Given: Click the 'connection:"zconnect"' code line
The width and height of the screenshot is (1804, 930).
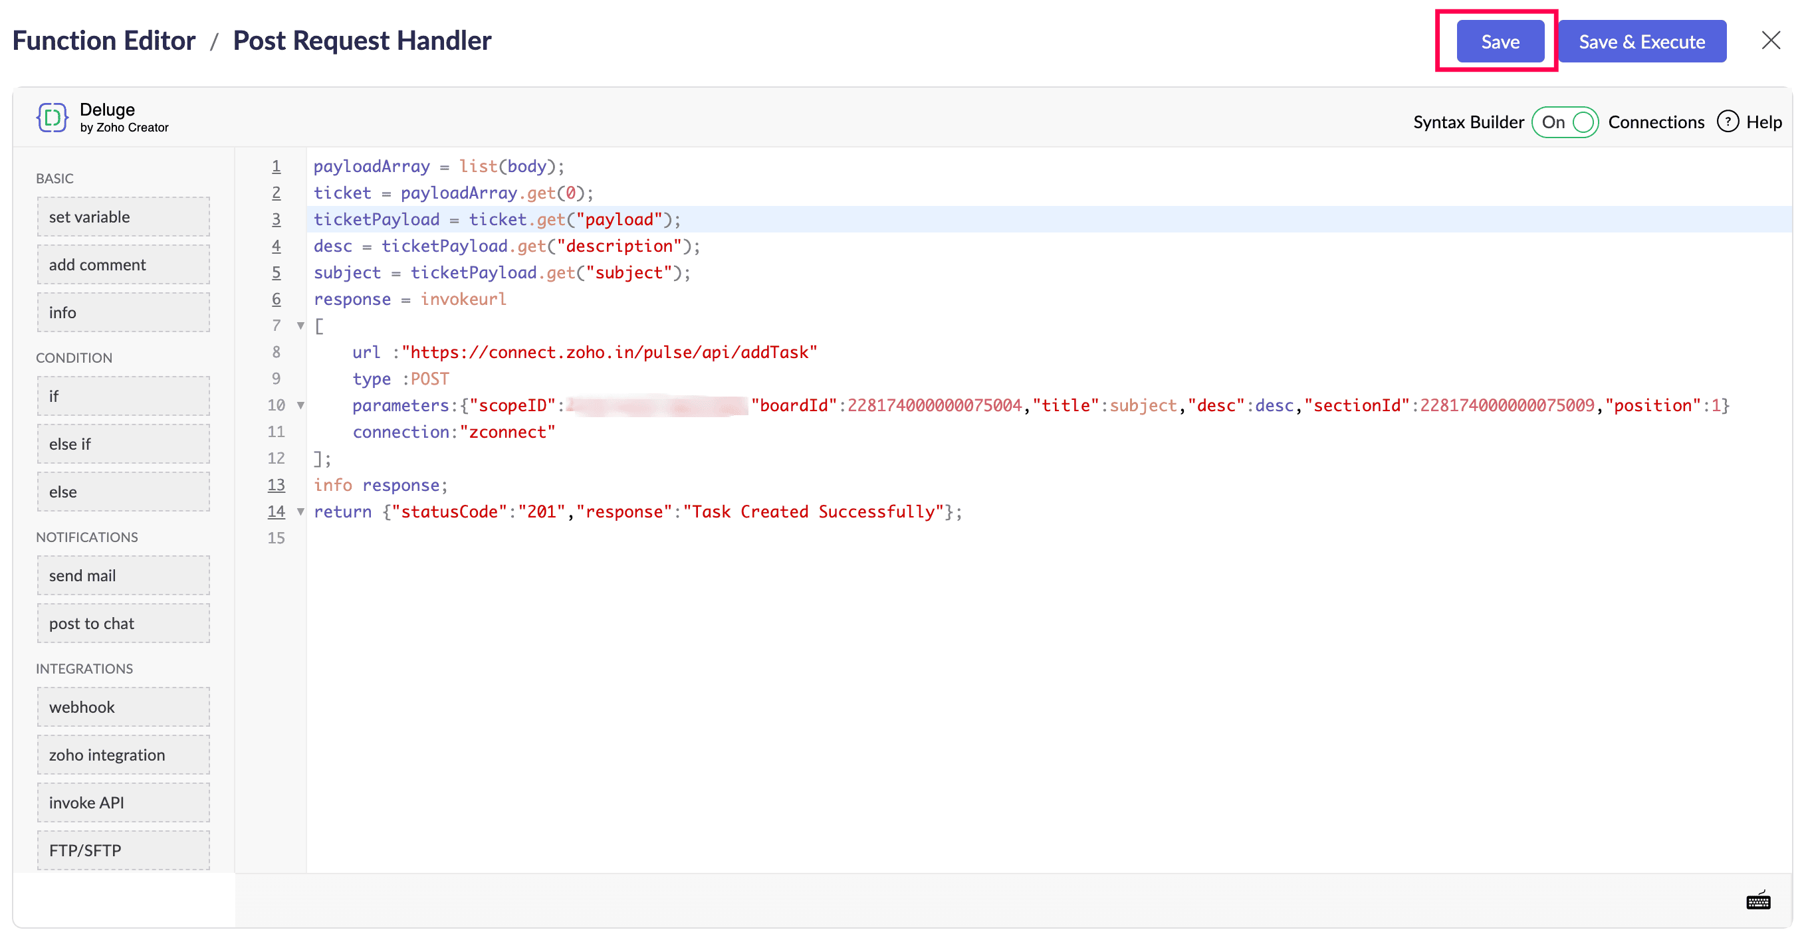Looking at the screenshot, I should point(454,432).
